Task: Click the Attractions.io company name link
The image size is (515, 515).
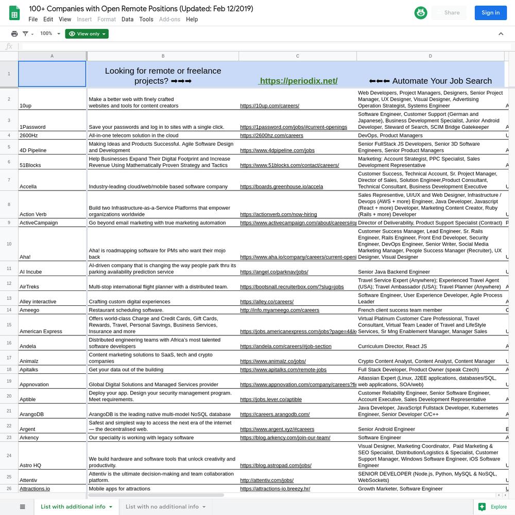Action: (35, 489)
